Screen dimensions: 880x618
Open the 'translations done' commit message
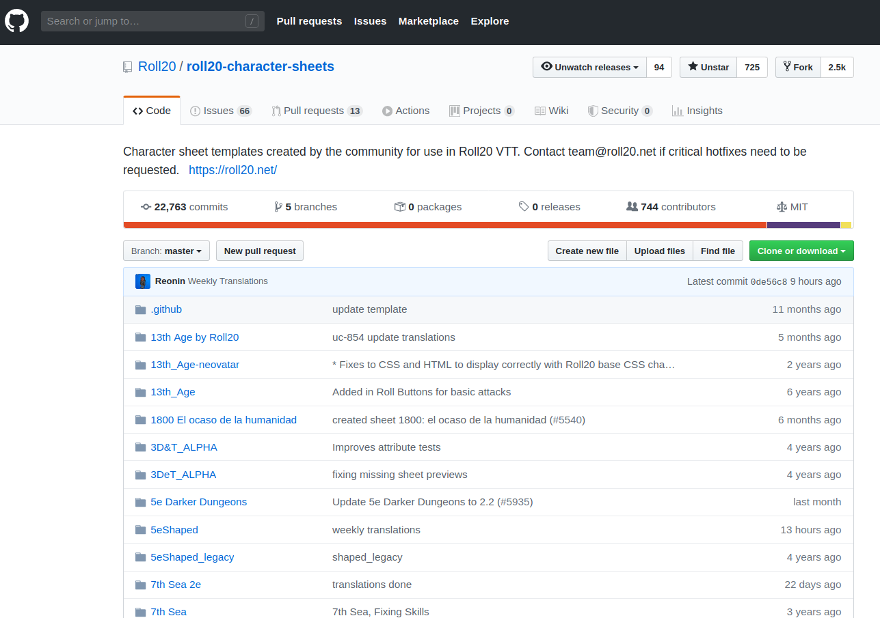(x=372, y=585)
